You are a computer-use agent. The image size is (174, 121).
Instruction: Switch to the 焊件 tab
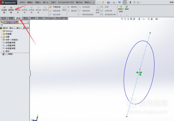(x=33, y=18)
